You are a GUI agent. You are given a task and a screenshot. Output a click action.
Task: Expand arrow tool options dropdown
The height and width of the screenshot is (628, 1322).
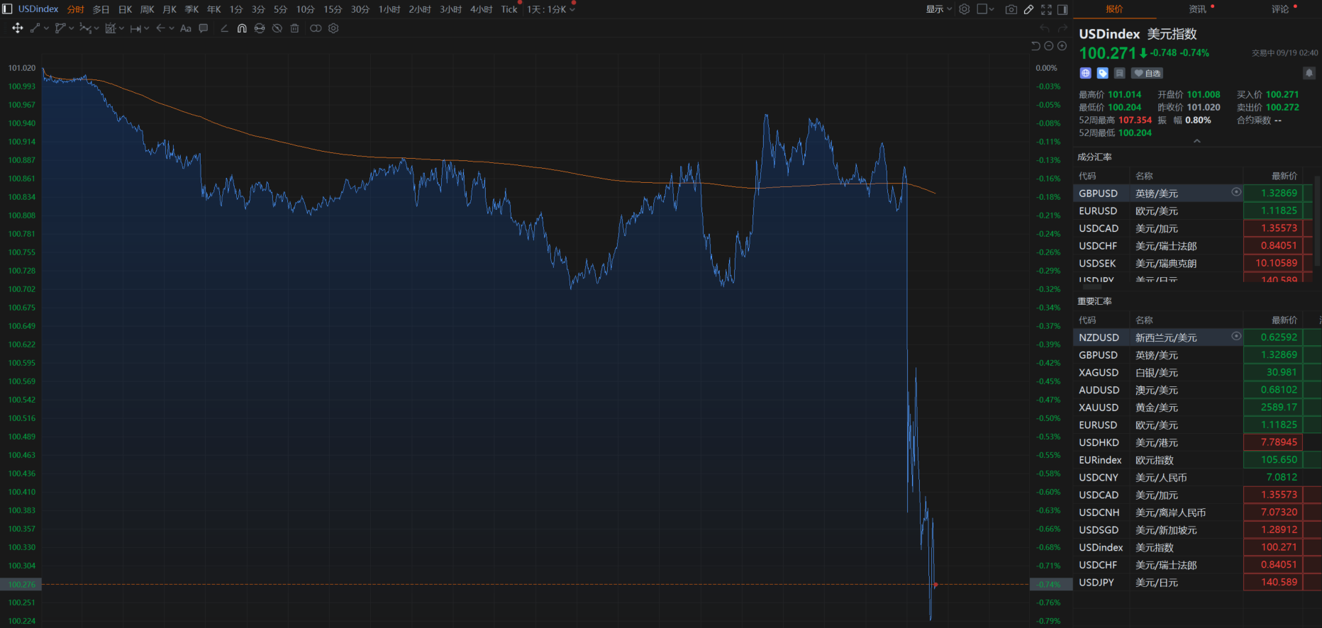click(x=172, y=28)
